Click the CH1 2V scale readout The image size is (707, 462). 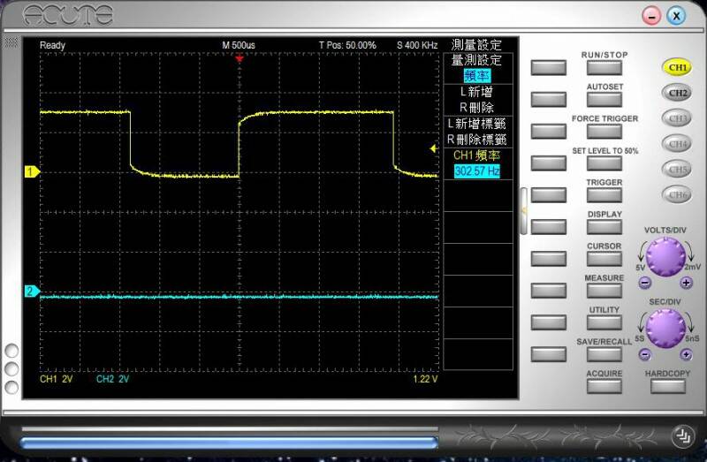point(56,379)
